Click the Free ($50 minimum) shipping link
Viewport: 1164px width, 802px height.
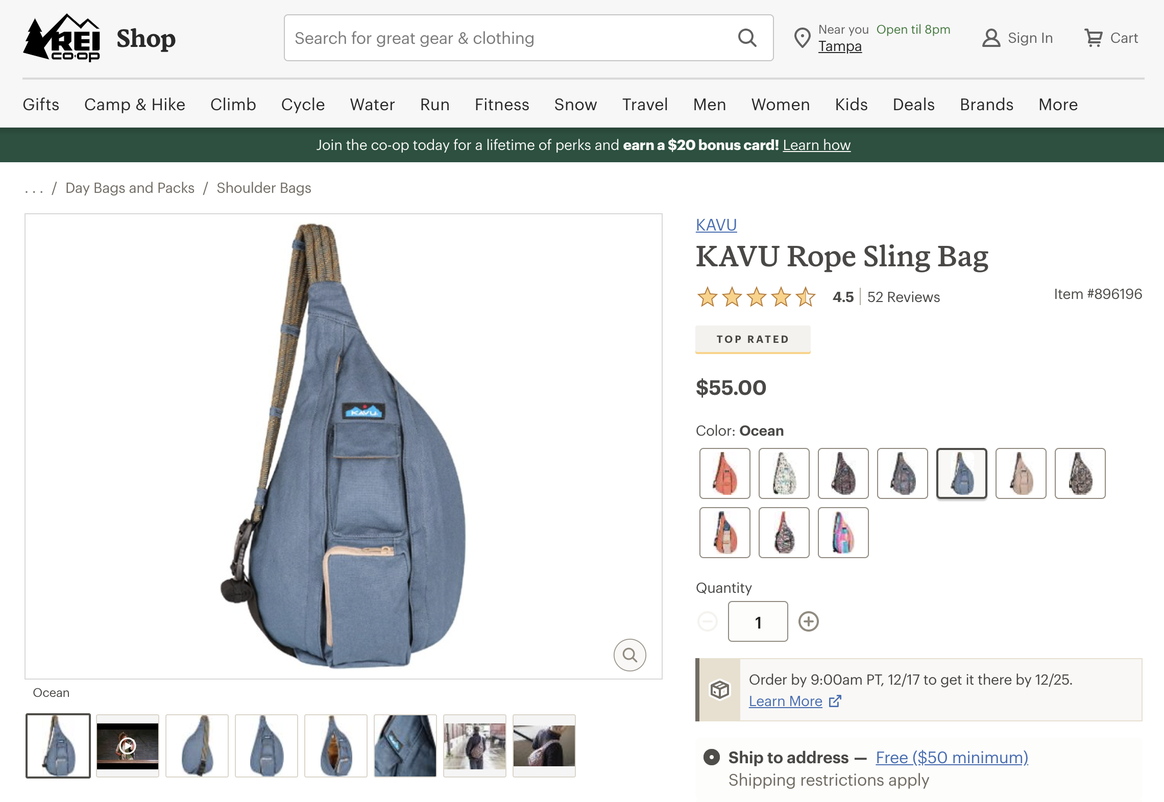951,758
